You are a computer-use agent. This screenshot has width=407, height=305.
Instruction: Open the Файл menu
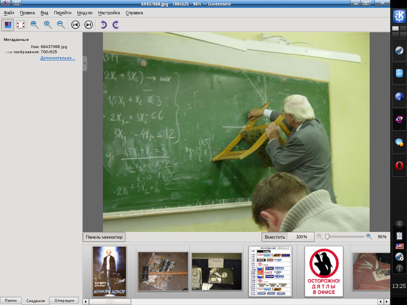click(9, 13)
